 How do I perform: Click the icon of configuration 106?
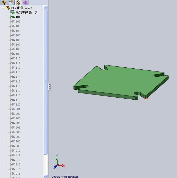click(13, 40)
